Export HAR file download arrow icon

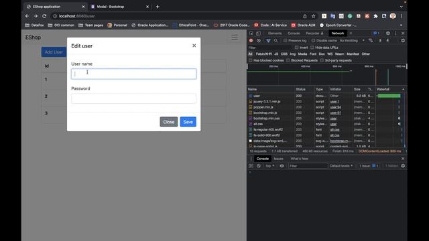click(x=387, y=40)
